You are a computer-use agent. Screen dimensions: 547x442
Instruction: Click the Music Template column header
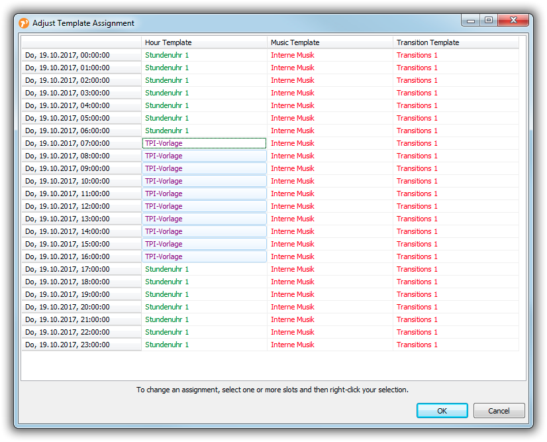330,42
